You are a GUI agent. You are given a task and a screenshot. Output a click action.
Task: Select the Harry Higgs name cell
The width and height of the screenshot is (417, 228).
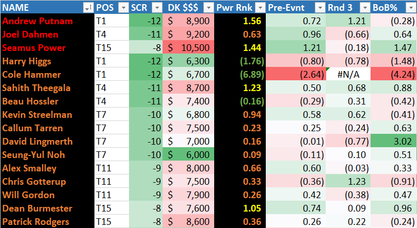pyautogui.click(x=47, y=61)
